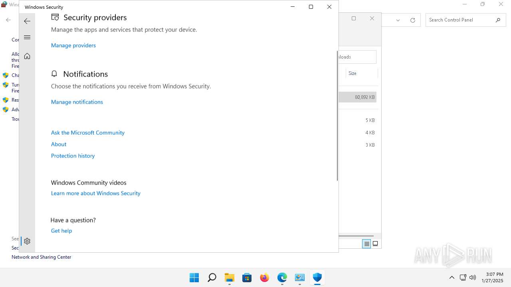The width and height of the screenshot is (511, 287).
Task: Open the network tray icon
Action: pyautogui.click(x=463, y=277)
